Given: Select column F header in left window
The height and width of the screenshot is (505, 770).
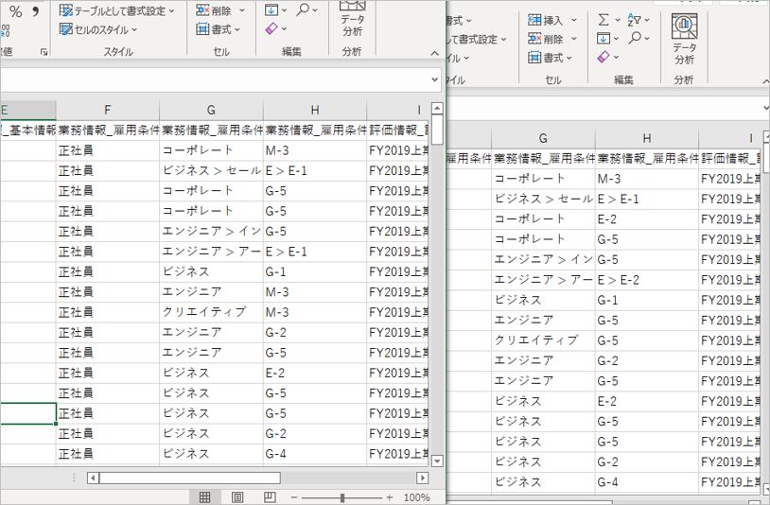Looking at the screenshot, I should (108, 110).
